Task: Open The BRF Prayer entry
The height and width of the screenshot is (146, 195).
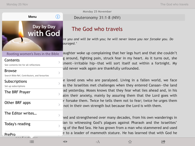Action: (x=32, y=94)
